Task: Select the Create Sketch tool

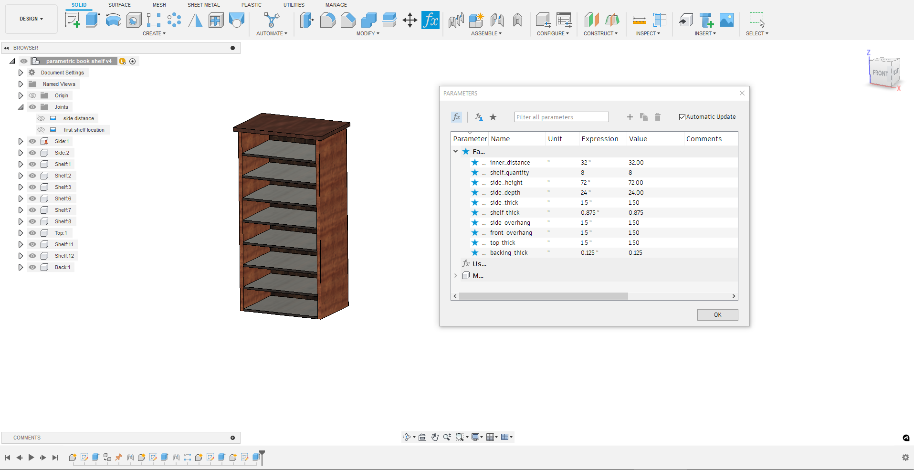Action: [72, 20]
